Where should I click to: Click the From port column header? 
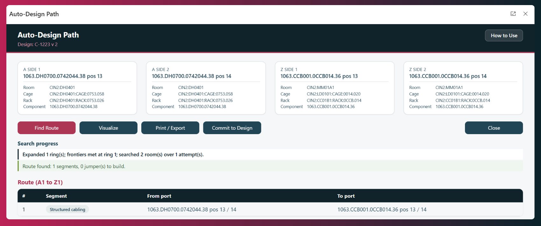pos(159,196)
